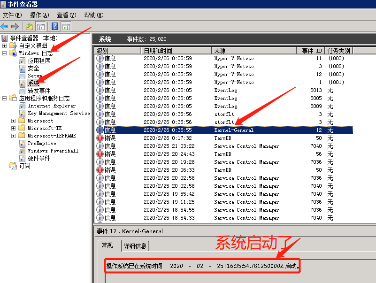Click the 转发事件 log icon

click(x=22, y=91)
